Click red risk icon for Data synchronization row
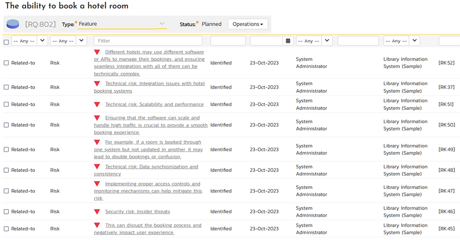 point(97,167)
